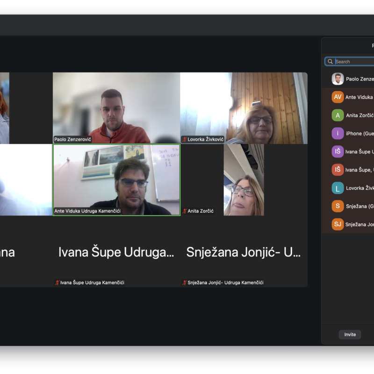374x374 pixels.
Task: Select Paolo Zenzerović's video tile
Action: (x=116, y=108)
